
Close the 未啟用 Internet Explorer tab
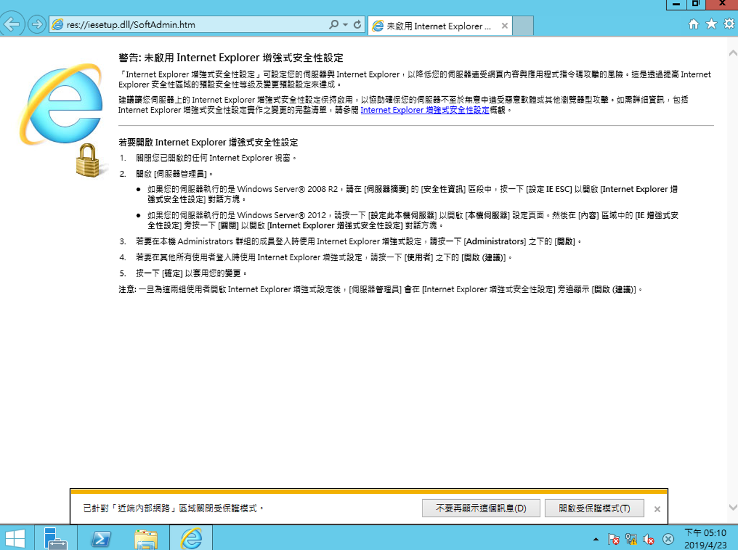click(x=505, y=26)
